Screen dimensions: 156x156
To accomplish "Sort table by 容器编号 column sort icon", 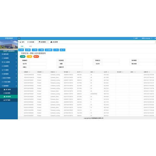I will coord(30,72).
